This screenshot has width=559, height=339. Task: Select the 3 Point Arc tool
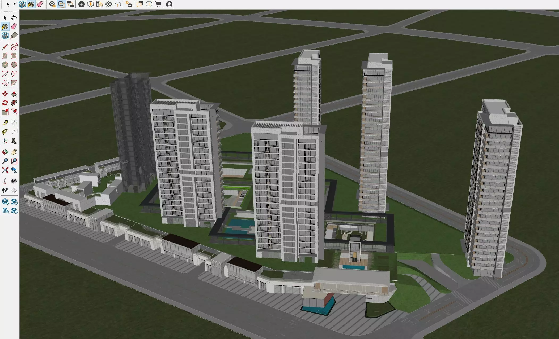(5, 83)
